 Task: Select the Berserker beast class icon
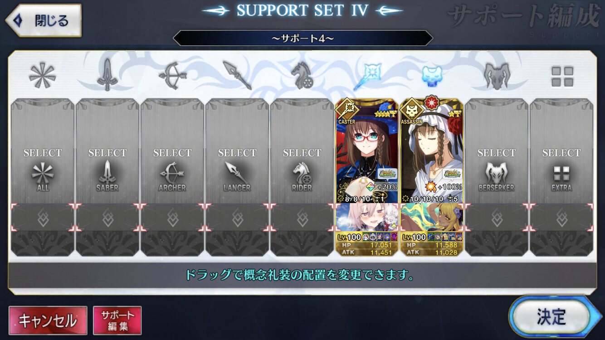tap(497, 75)
